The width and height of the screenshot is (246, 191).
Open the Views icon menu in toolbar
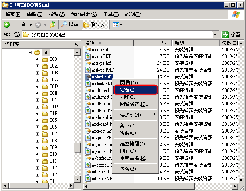pyautogui.click(x=117, y=25)
